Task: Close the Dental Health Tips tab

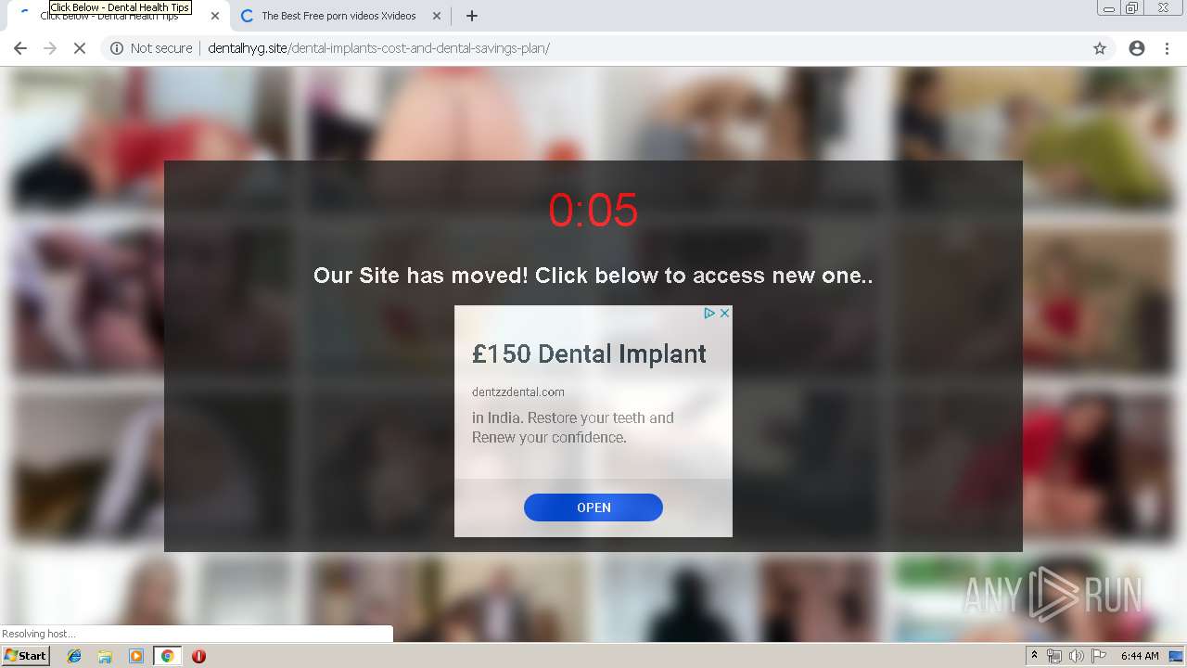Action: point(215,16)
